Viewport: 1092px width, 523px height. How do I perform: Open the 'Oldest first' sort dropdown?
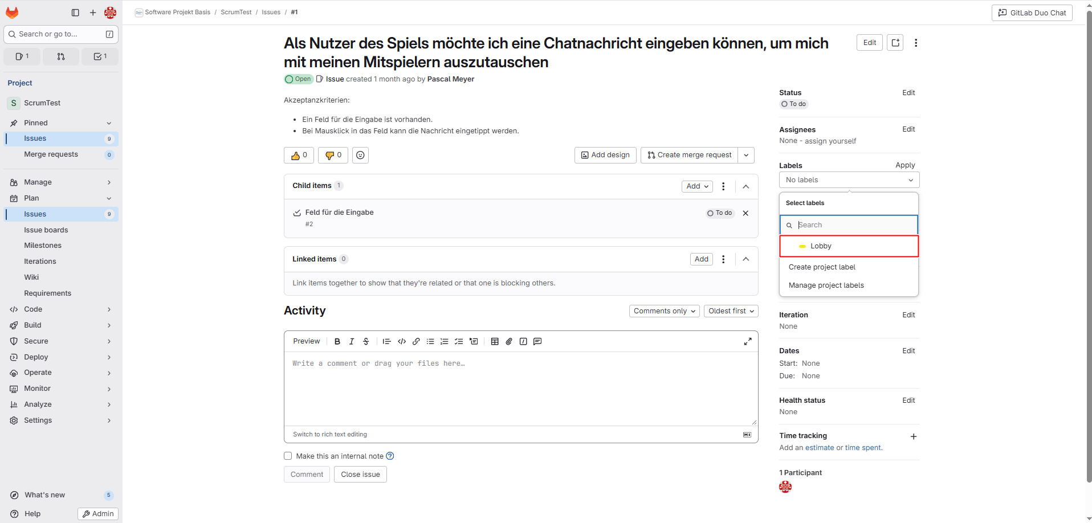pyautogui.click(x=731, y=311)
